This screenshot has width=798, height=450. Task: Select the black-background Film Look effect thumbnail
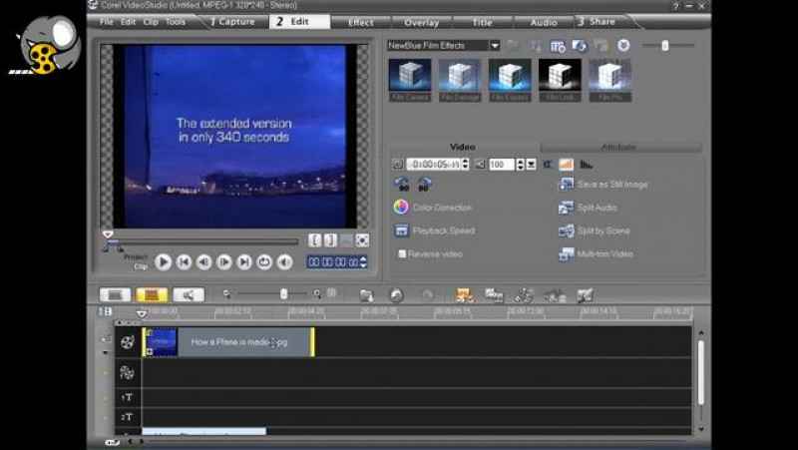(x=560, y=80)
